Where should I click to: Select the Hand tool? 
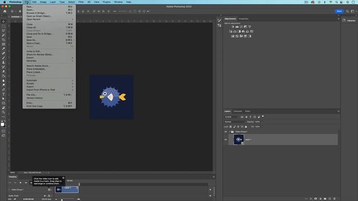(3, 108)
